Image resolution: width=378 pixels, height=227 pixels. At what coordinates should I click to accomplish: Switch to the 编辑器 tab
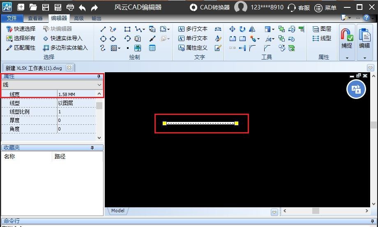[x=59, y=18]
